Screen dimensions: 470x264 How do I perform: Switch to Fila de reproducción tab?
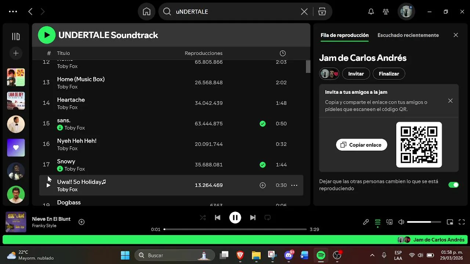[344, 35]
